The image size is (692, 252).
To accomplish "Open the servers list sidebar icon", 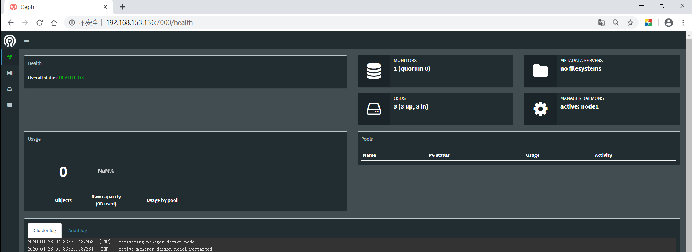I will (10, 73).
